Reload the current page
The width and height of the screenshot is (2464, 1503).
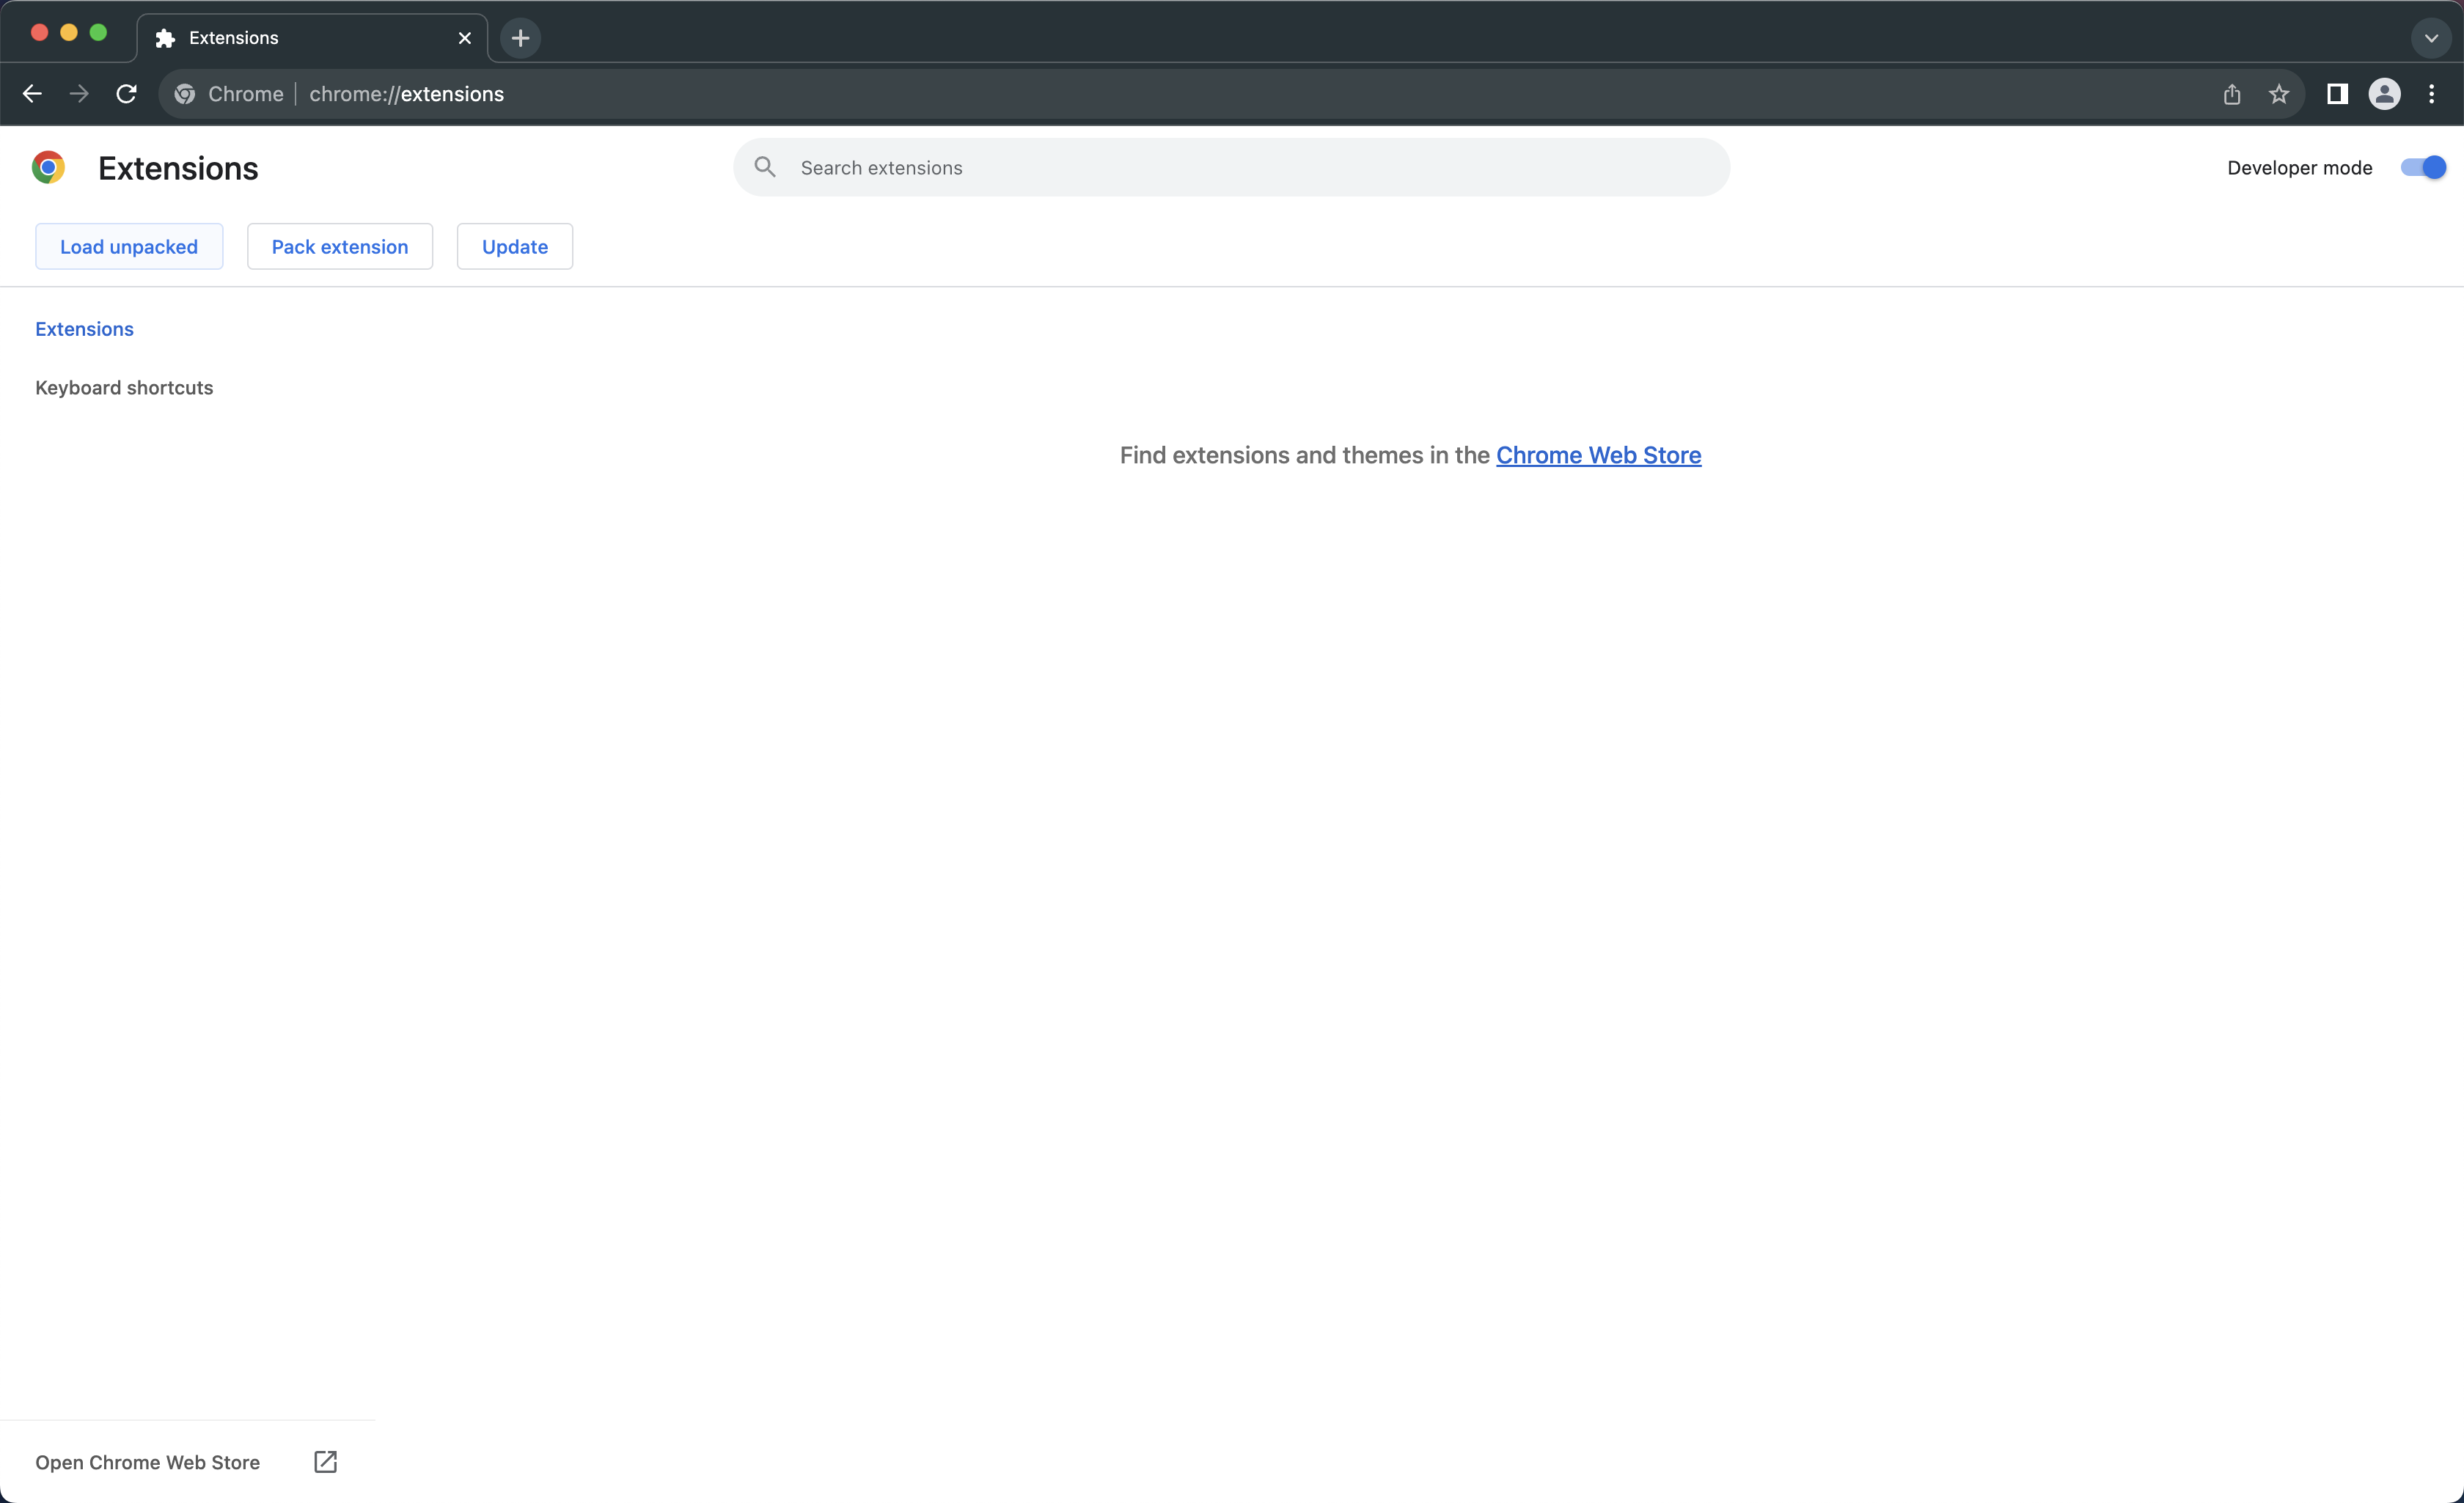tap(126, 94)
